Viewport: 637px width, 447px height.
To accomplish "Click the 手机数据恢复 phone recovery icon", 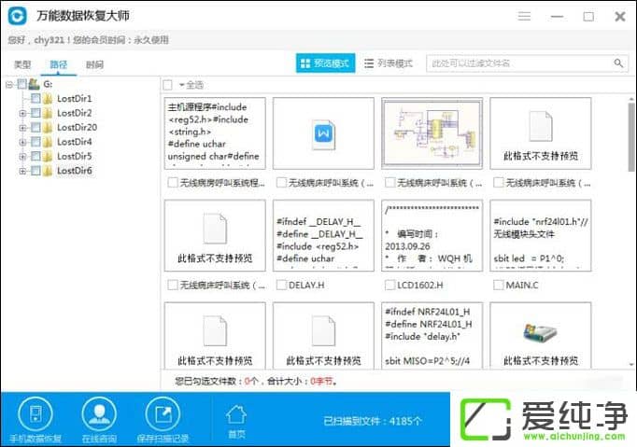I will tap(35, 414).
